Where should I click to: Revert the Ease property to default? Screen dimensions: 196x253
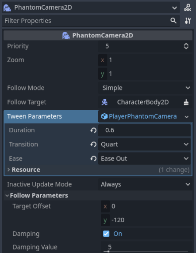pos(93,159)
